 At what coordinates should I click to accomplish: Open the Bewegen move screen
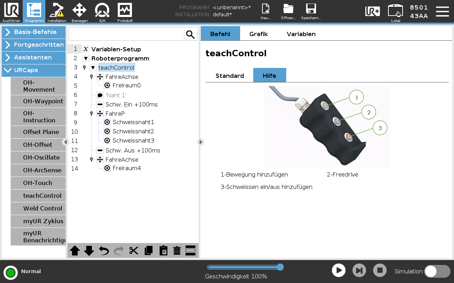[79, 12]
